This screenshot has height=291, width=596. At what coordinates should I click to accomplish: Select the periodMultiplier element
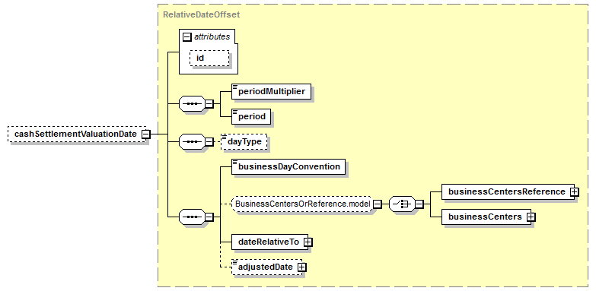pos(272,91)
